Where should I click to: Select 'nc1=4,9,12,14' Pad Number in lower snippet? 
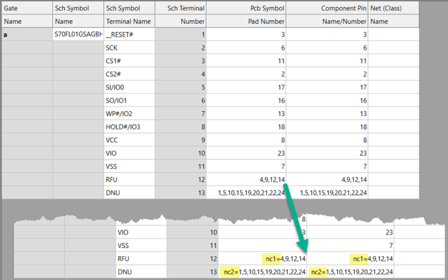(262, 258)
